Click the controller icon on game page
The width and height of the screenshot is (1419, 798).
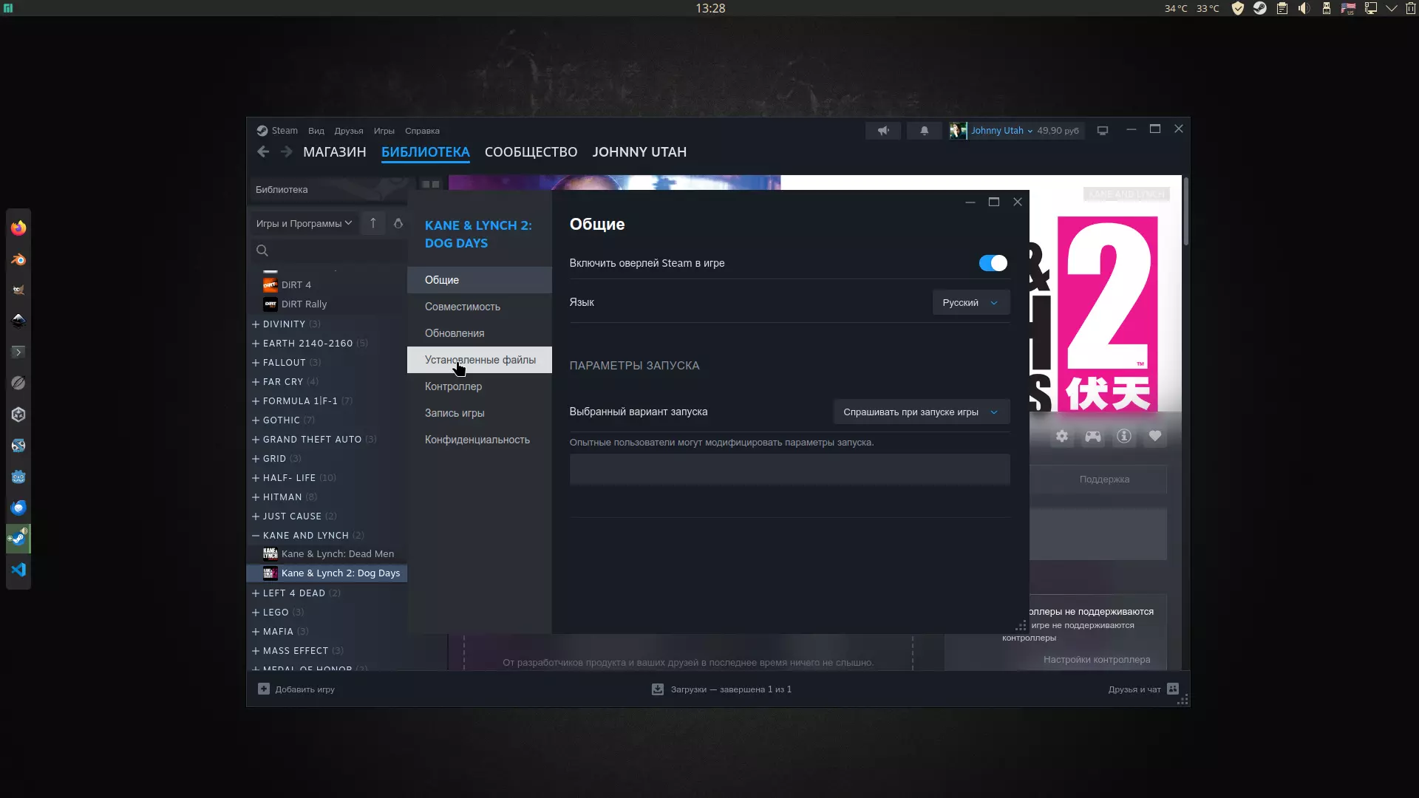tap(1093, 436)
